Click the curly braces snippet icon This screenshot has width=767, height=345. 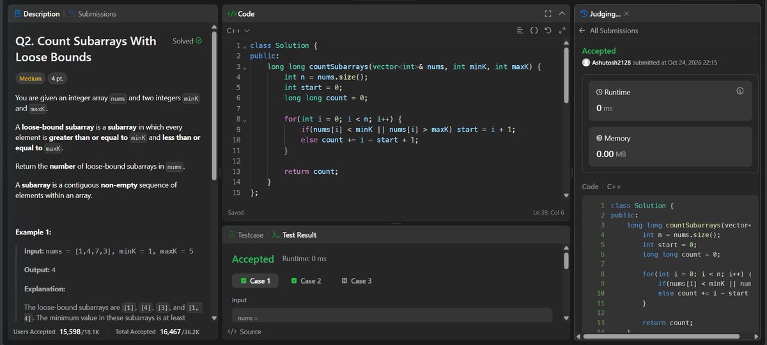[x=534, y=30]
